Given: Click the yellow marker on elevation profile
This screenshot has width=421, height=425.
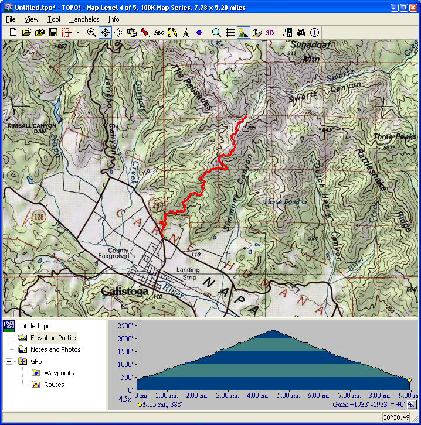Looking at the screenshot, I should coord(409,380).
